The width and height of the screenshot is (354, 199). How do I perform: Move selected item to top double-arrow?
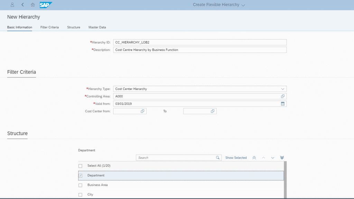(x=254, y=158)
